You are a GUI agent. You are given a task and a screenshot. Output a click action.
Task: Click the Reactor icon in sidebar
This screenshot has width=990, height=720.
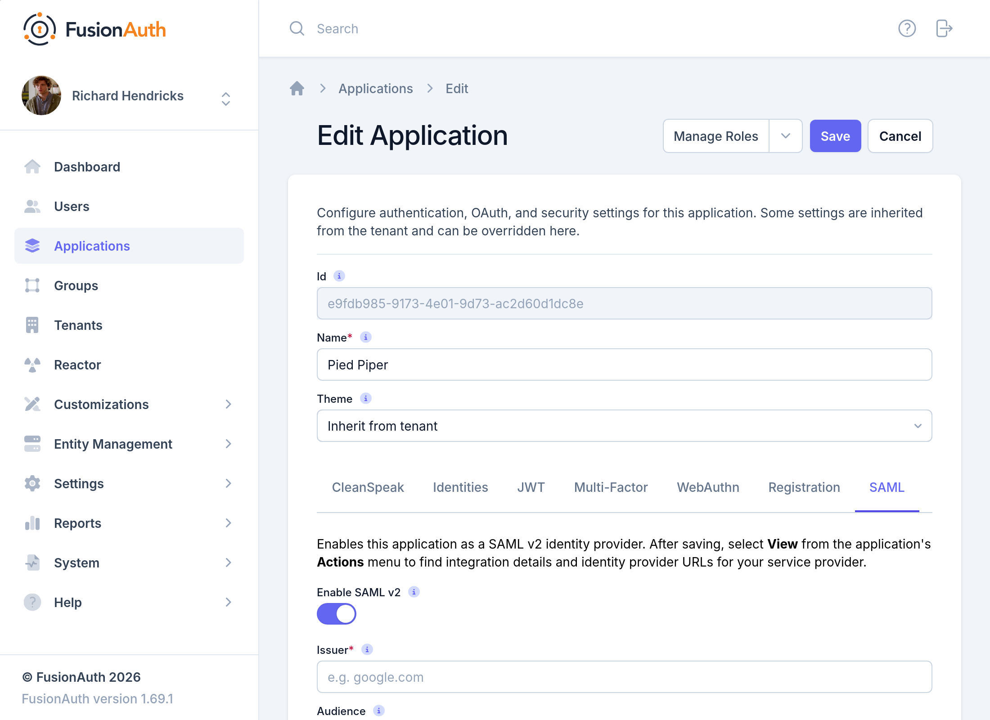point(32,365)
